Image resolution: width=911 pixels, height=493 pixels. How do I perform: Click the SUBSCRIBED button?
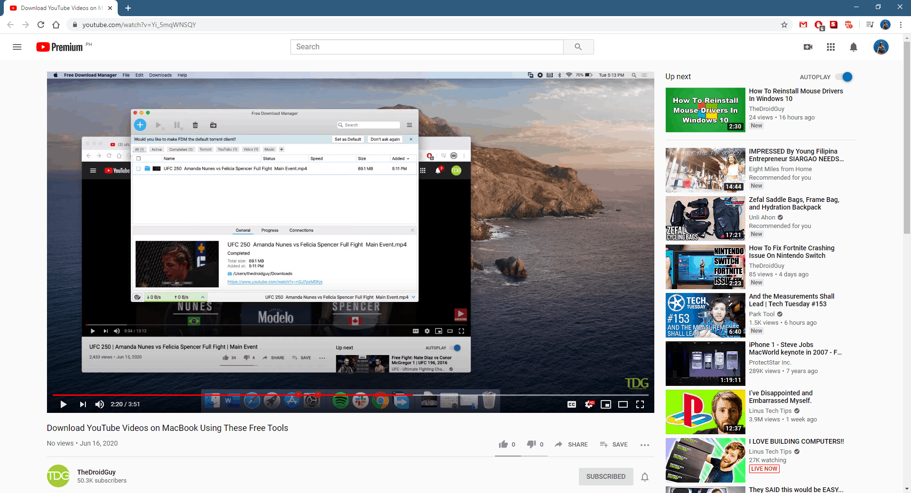pos(606,476)
